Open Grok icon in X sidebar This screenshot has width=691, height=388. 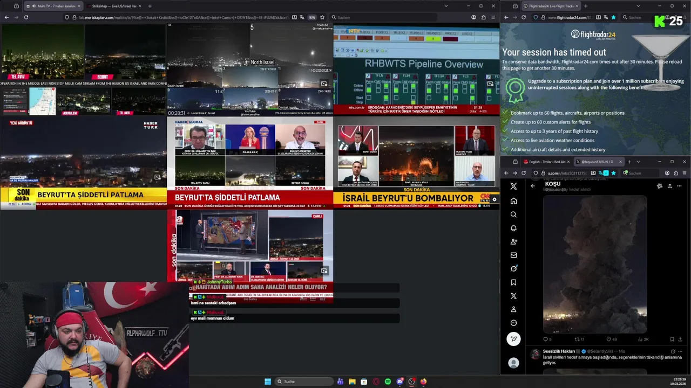(x=513, y=268)
